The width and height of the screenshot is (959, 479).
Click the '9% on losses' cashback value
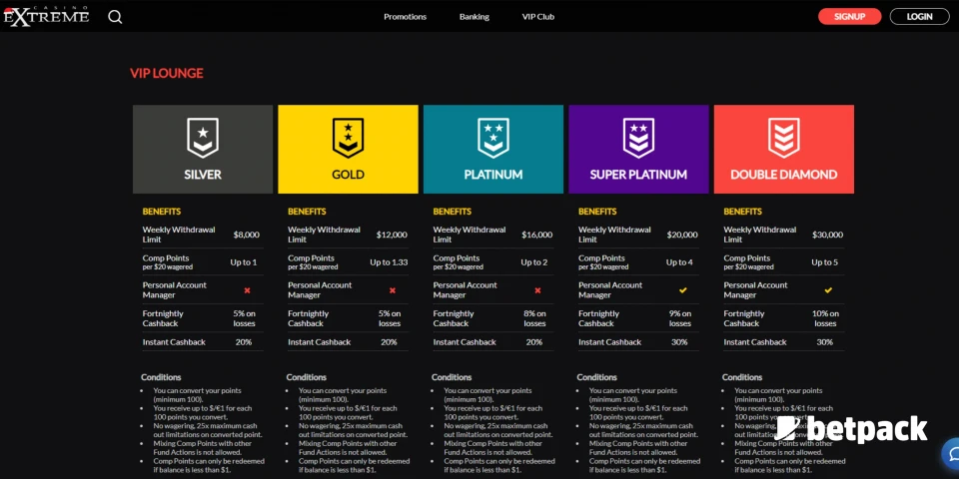[680, 318]
